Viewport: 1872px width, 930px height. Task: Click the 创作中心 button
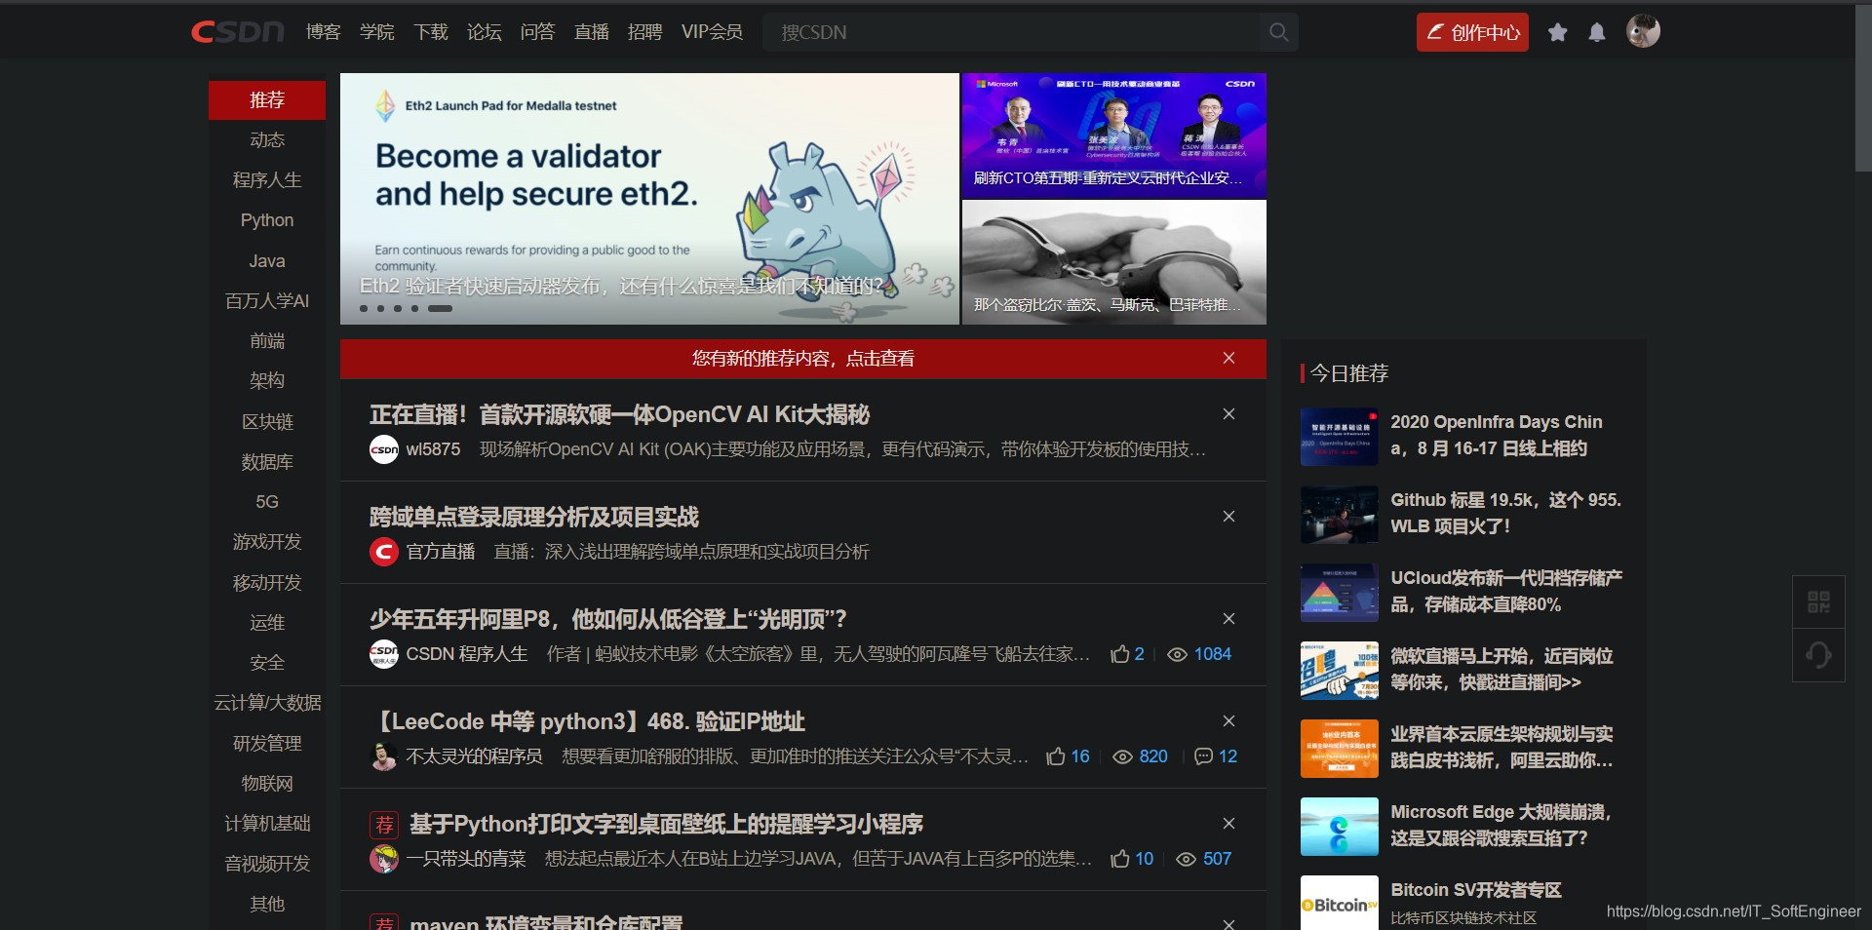coord(1472,32)
